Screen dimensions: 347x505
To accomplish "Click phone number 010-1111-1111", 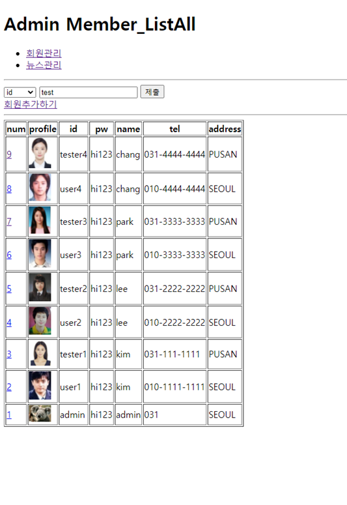I will [174, 387].
